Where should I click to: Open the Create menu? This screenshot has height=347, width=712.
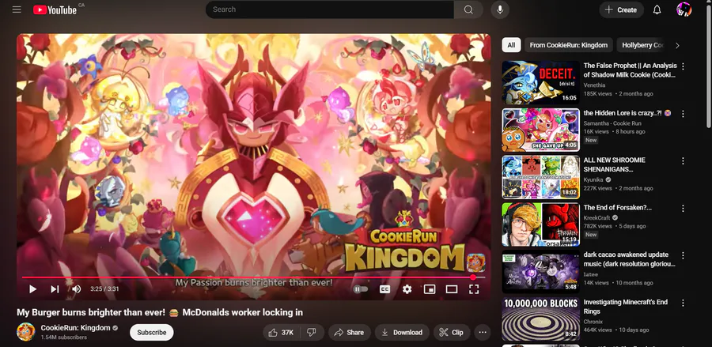point(621,9)
